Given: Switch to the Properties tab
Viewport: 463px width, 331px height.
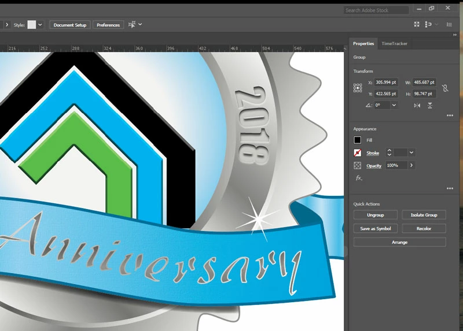Looking at the screenshot, I should click(x=363, y=44).
